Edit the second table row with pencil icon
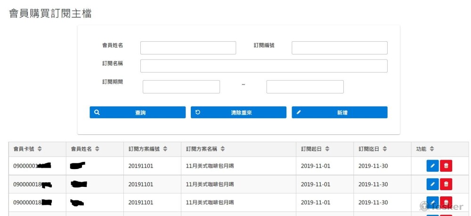 point(432,184)
